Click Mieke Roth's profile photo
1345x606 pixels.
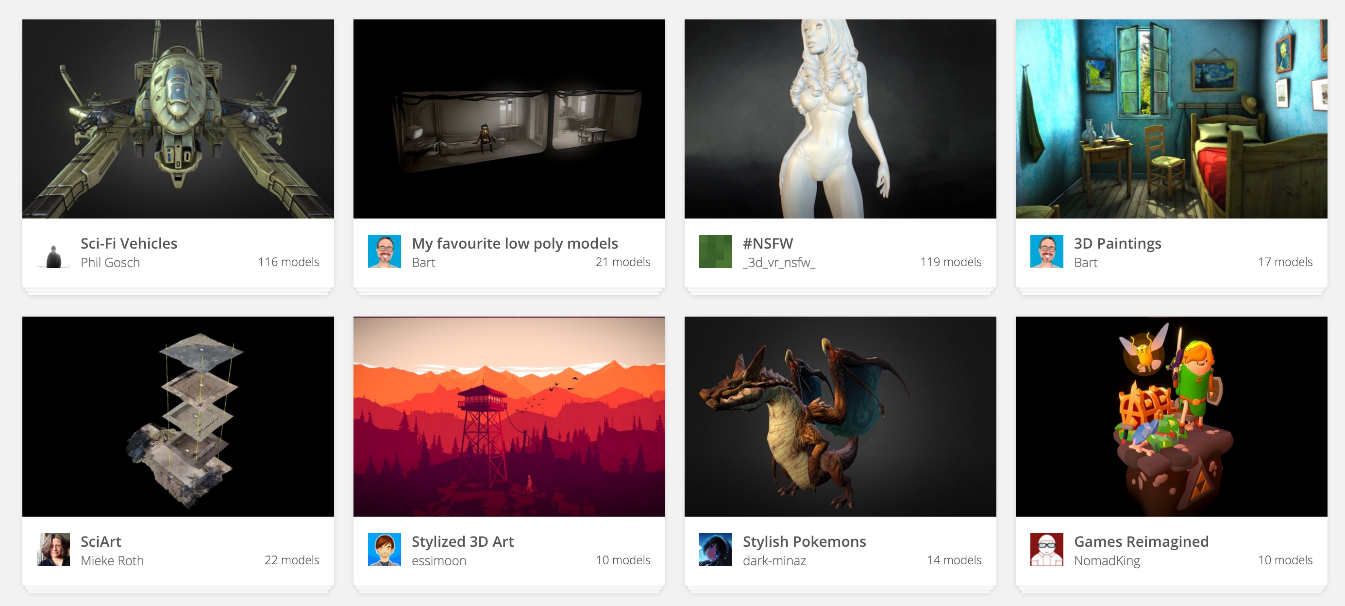coord(53,550)
